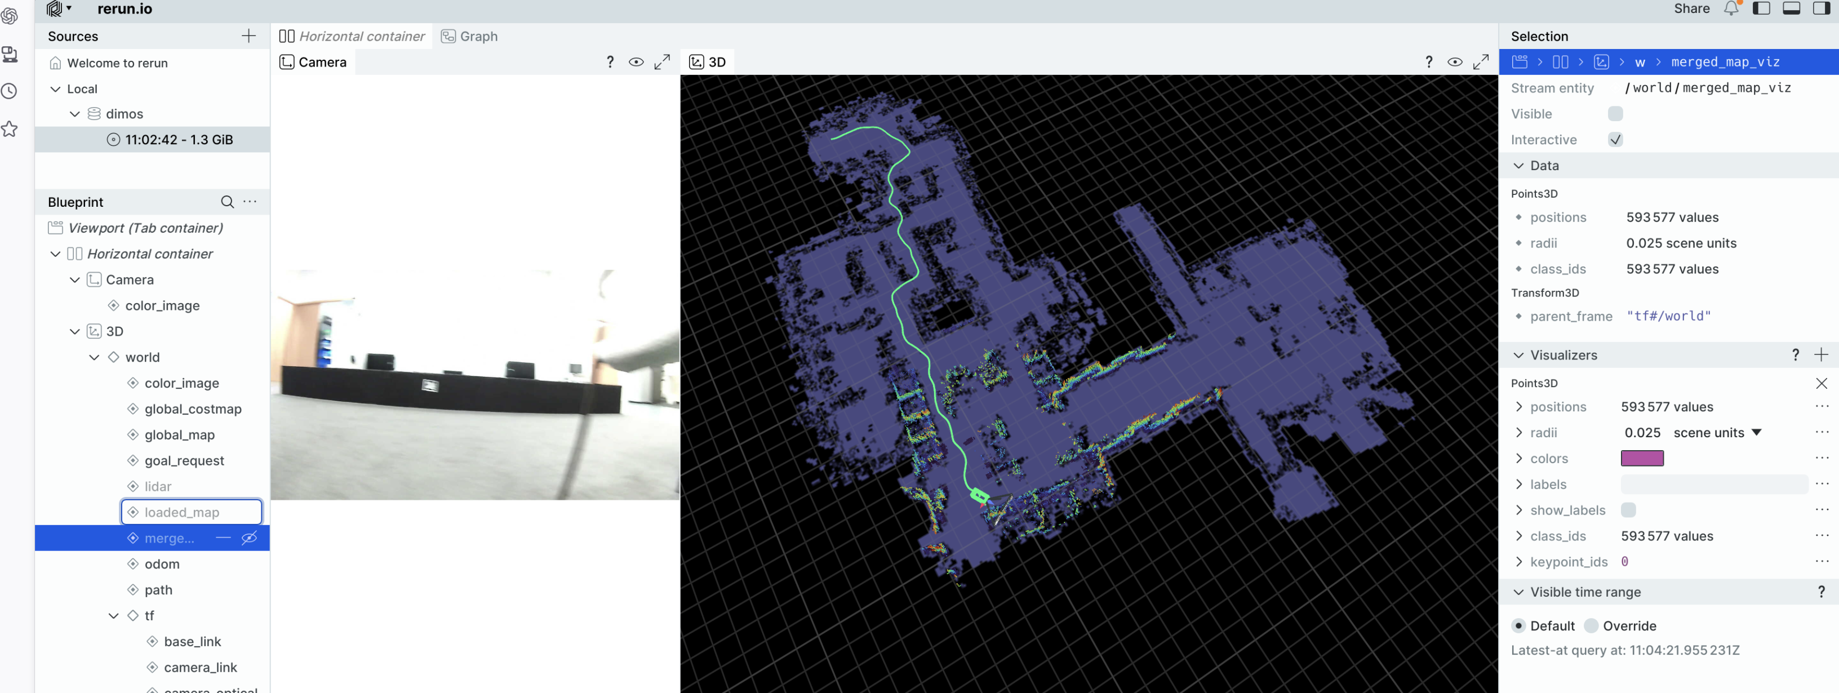This screenshot has width=1839, height=693.
Task: Uncheck the Interactive checkbox
Action: point(1615,140)
